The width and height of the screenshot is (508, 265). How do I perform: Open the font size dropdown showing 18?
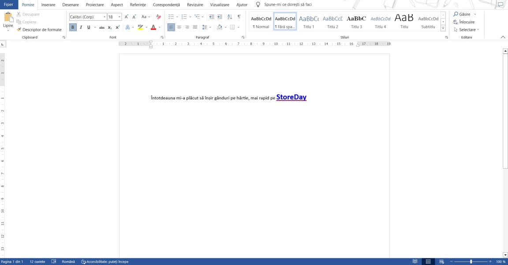pyautogui.click(x=120, y=17)
